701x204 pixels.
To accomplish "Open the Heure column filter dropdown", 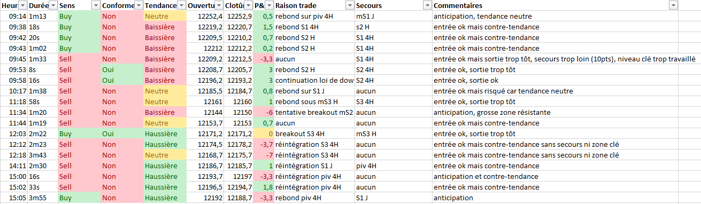I will tap(22, 5).
